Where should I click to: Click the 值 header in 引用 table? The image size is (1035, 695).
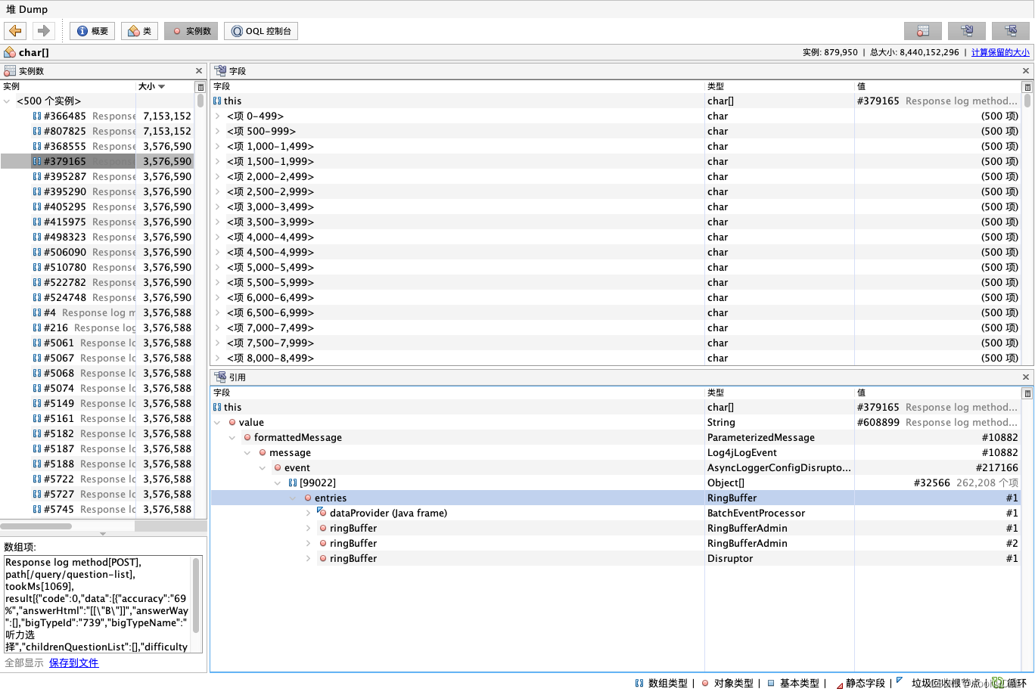point(862,392)
